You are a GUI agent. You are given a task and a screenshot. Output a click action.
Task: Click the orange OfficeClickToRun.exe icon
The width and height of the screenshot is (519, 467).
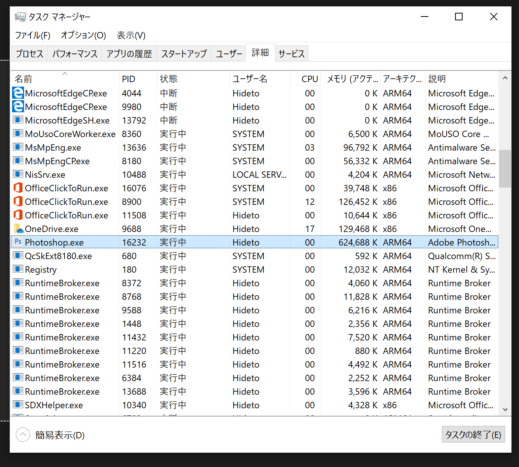coord(18,188)
